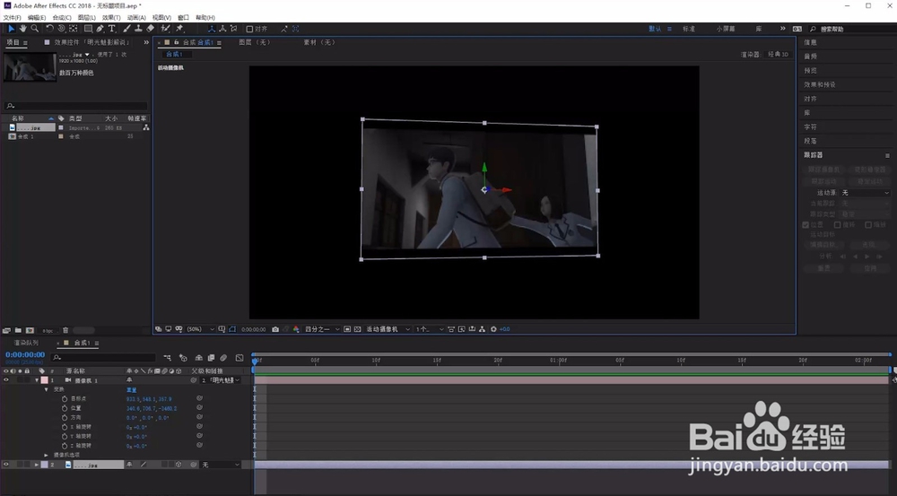Select the Roto Brush tool
The height and width of the screenshot is (496, 897).
[165, 28]
